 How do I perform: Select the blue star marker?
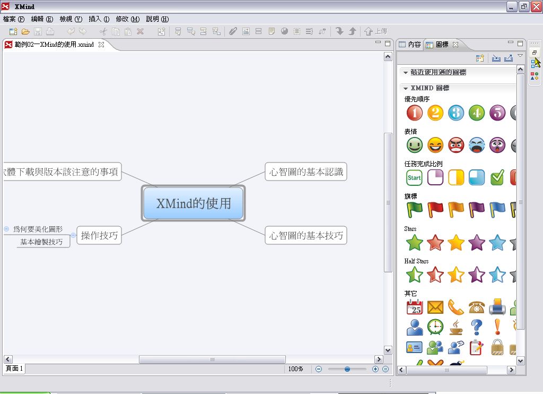tap(497, 242)
